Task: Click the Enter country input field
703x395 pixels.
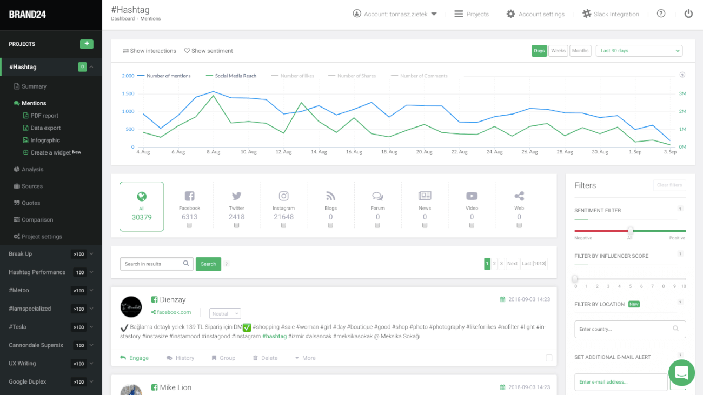Action: pyautogui.click(x=630, y=329)
